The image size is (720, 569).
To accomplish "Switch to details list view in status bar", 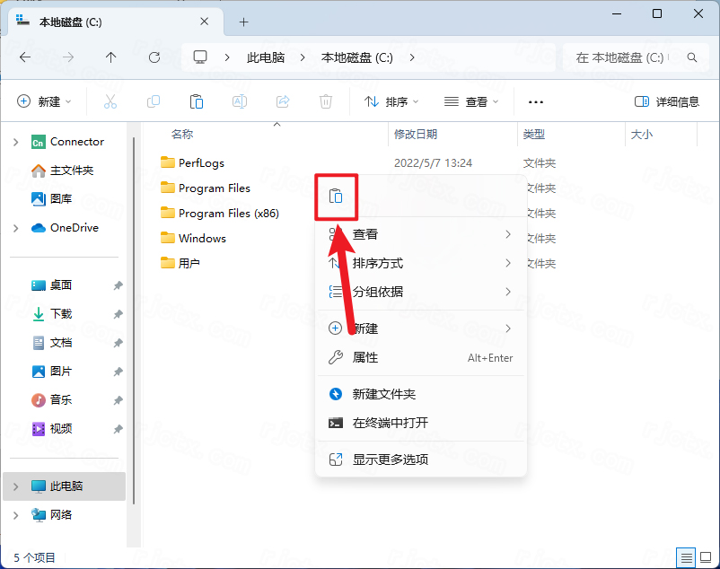I will (x=685, y=557).
